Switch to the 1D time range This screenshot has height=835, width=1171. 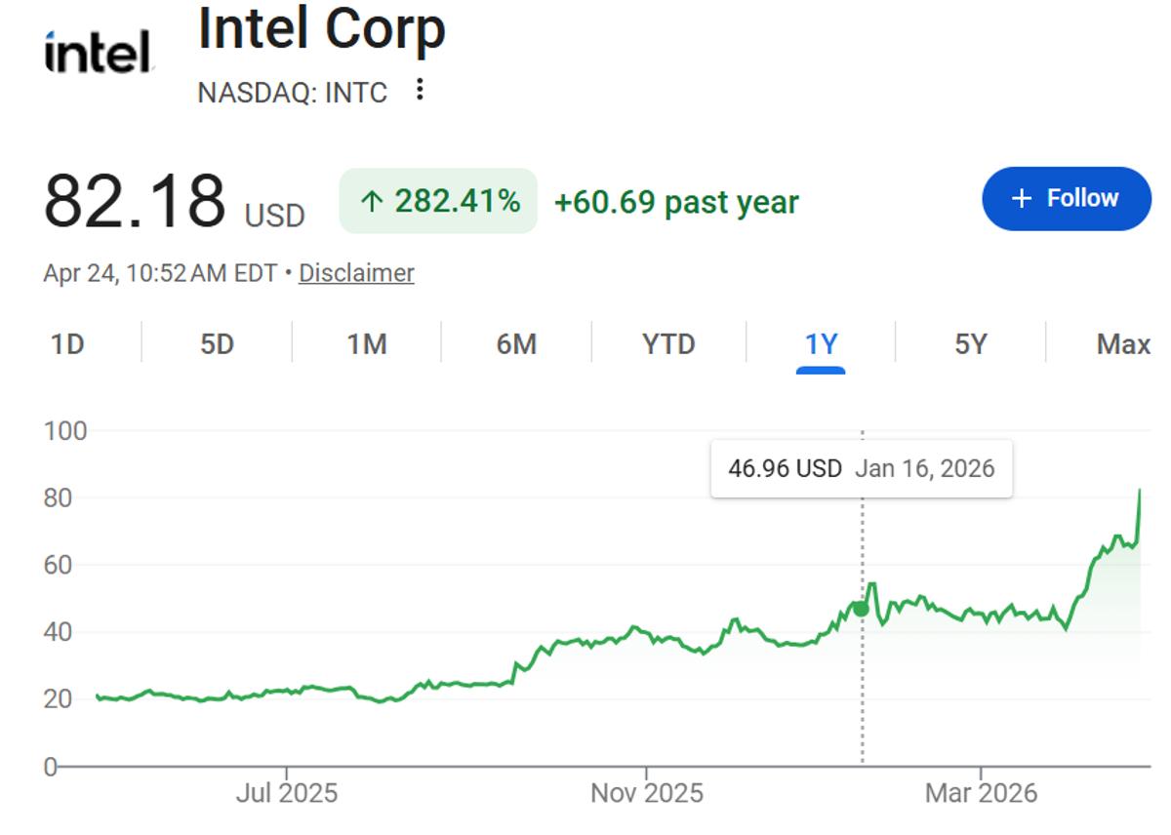(x=67, y=344)
